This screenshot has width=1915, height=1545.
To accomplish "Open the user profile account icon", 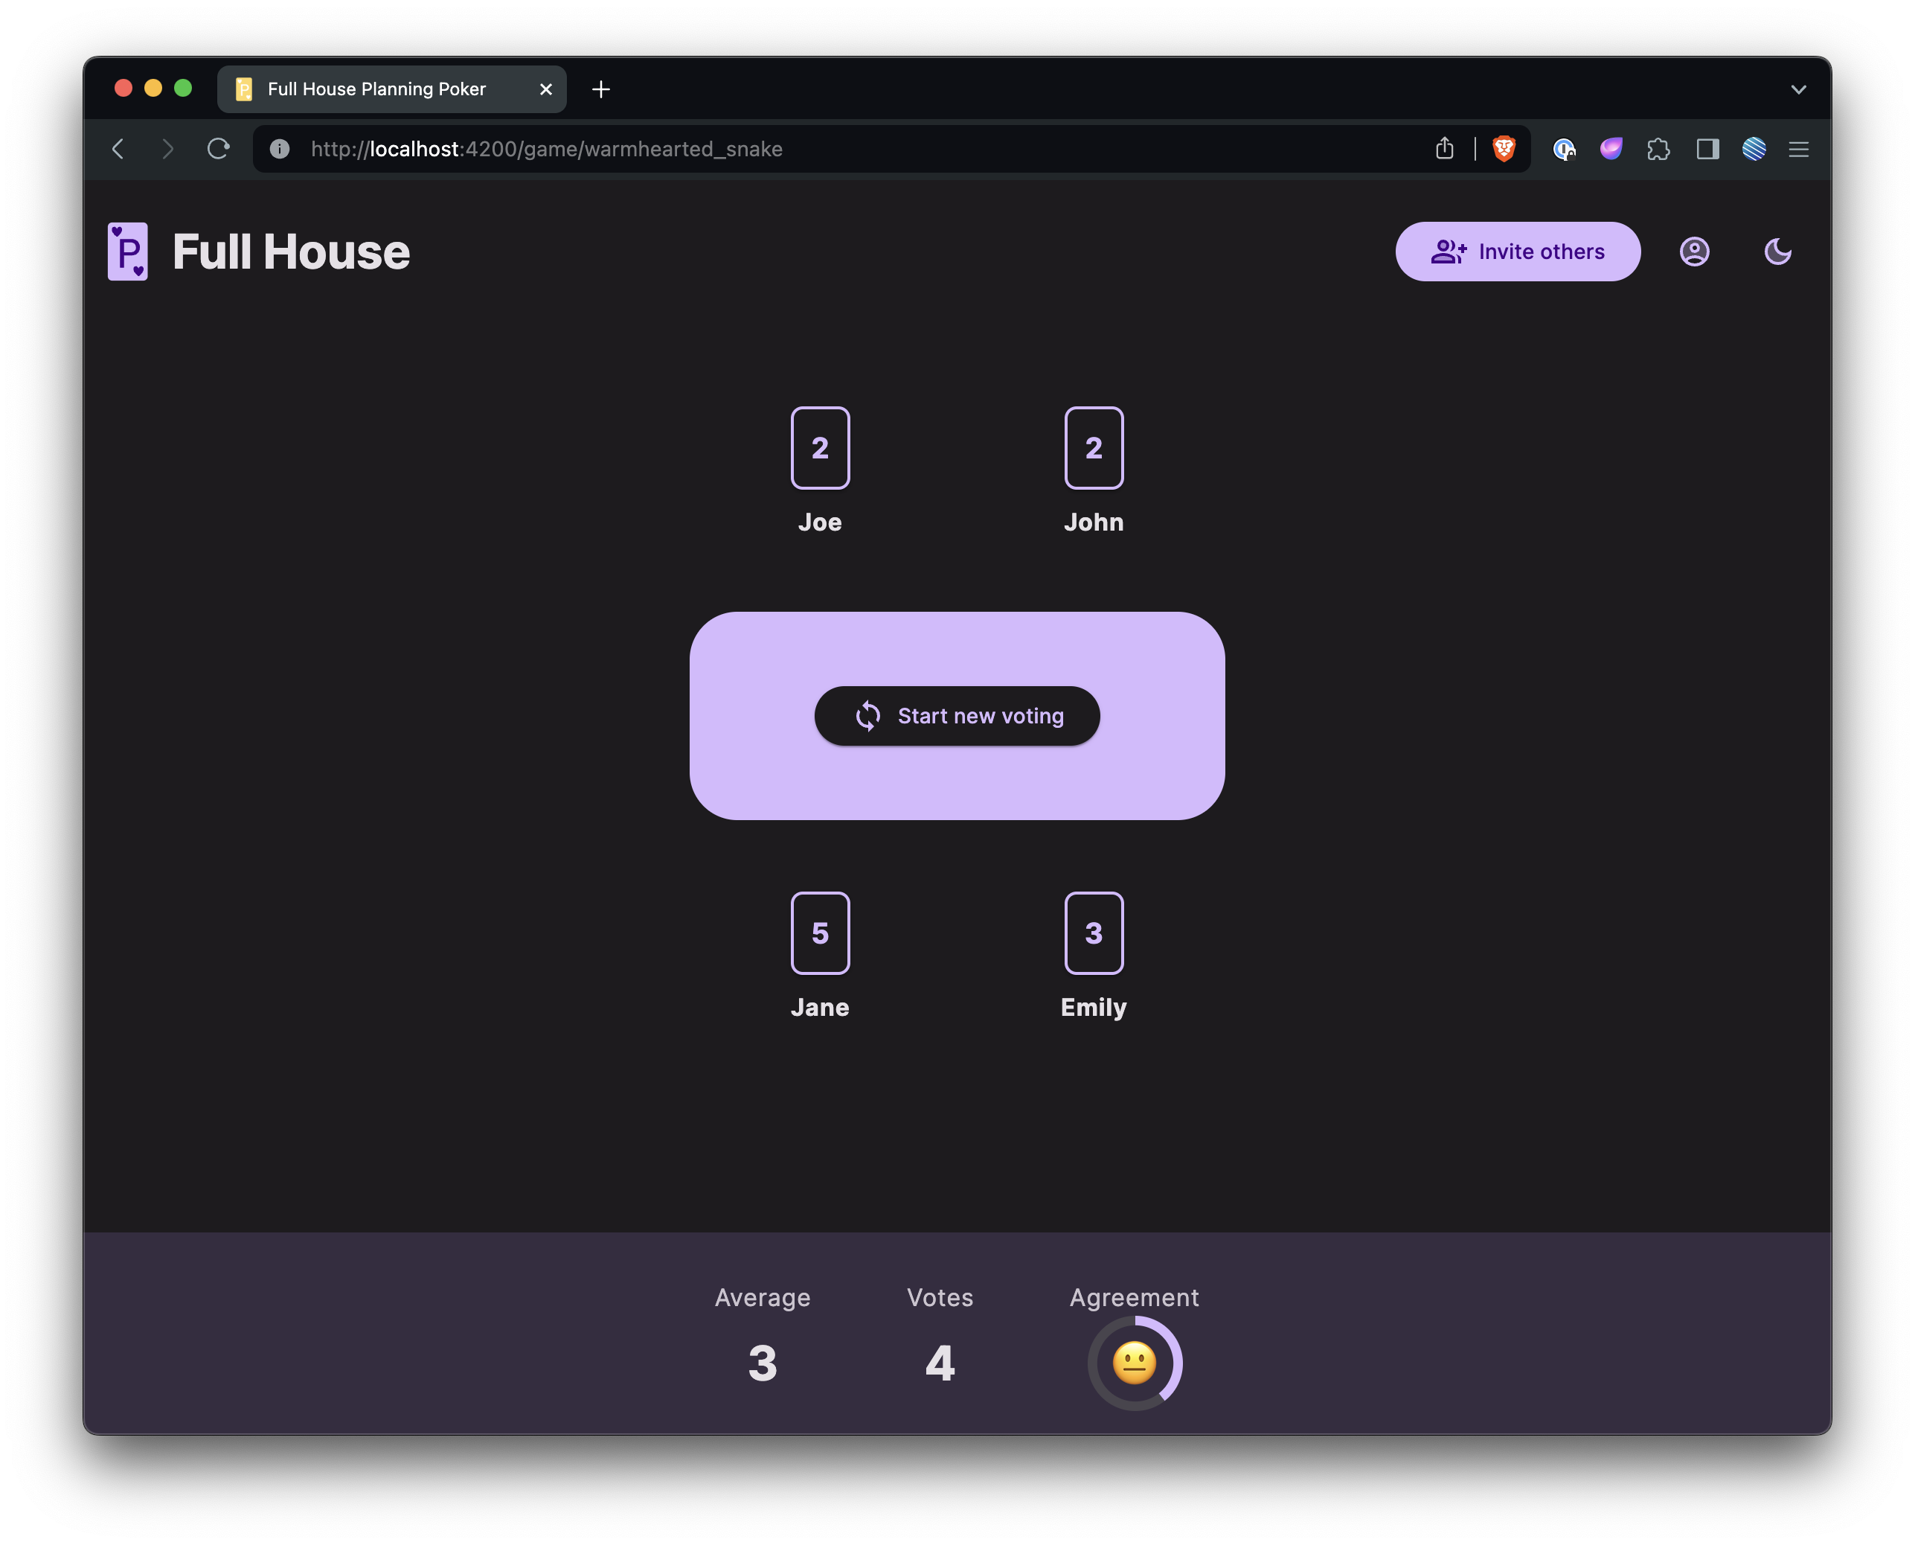I will click(1693, 252).
